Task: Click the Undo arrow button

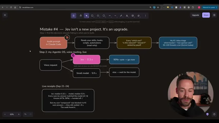Action: [25, 114]
